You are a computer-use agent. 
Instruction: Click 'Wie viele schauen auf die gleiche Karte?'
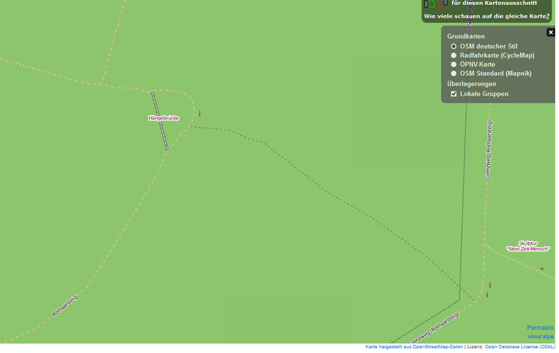pos(486,16)
